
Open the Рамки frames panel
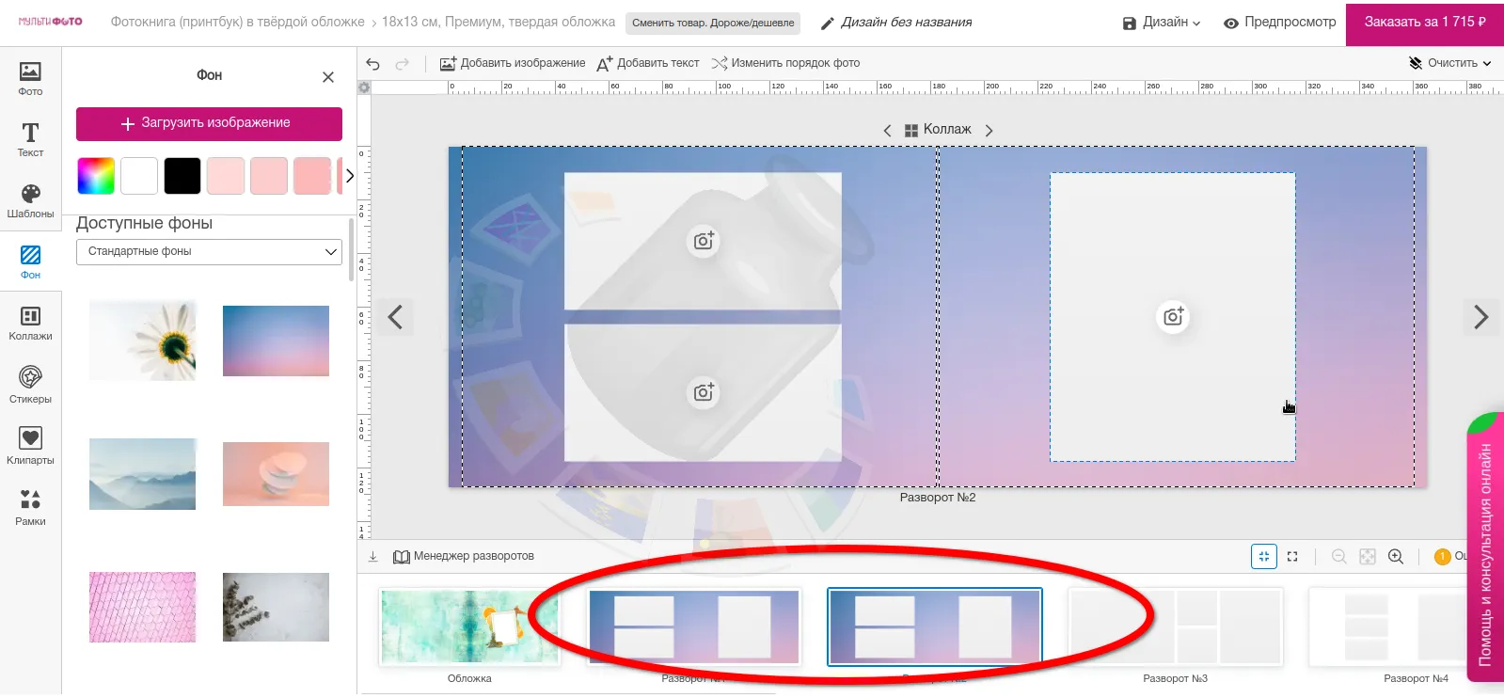click(30, 507)
